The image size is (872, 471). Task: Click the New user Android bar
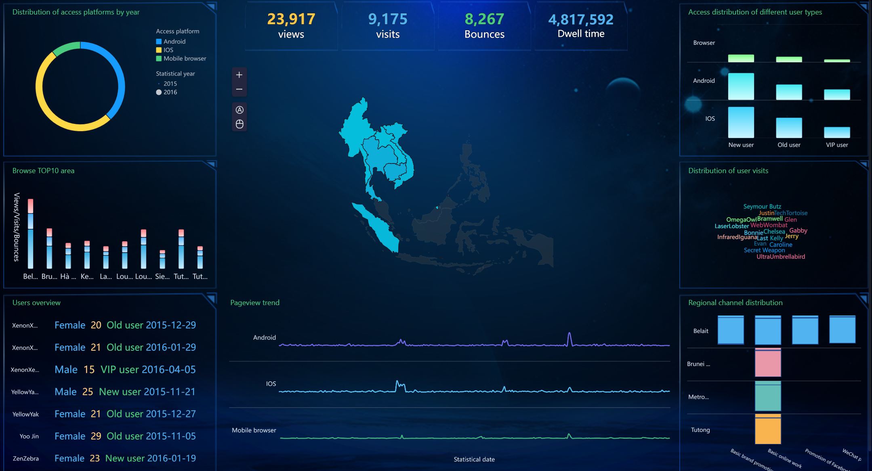point(740,86)
